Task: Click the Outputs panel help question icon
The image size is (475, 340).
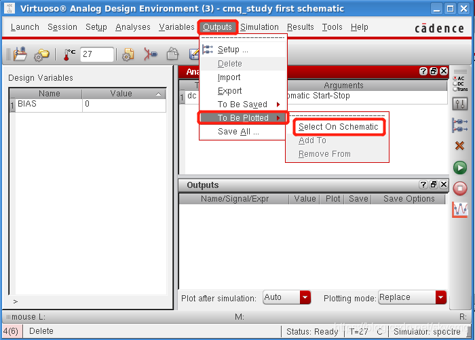Action: tap(423, 185)
